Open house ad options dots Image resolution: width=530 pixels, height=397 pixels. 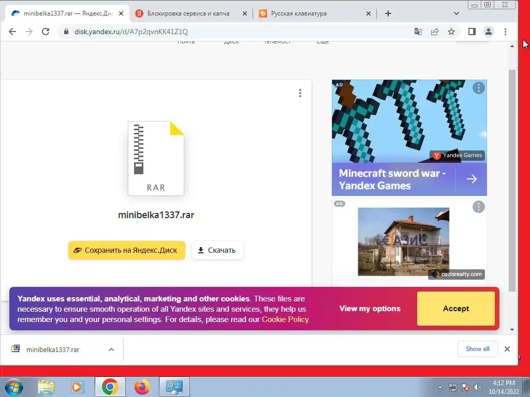(x=478, y=207)
